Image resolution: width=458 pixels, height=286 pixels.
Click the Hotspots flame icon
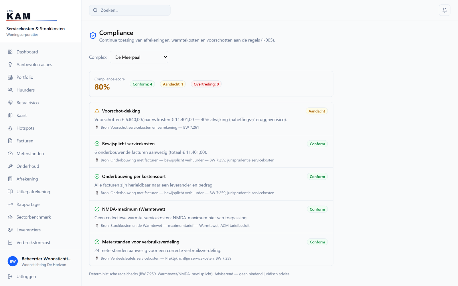[x=10, y=128]
